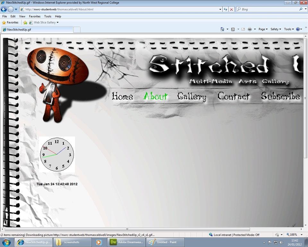Open the Home icon in command bar
This screenshot has width=308, height=247.
click(x=222, y=29)
